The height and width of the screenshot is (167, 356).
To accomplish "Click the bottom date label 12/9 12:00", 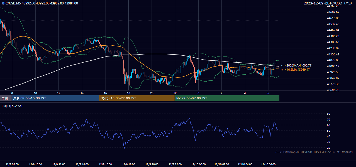I will pyautogui.click(x=58, y=164).
